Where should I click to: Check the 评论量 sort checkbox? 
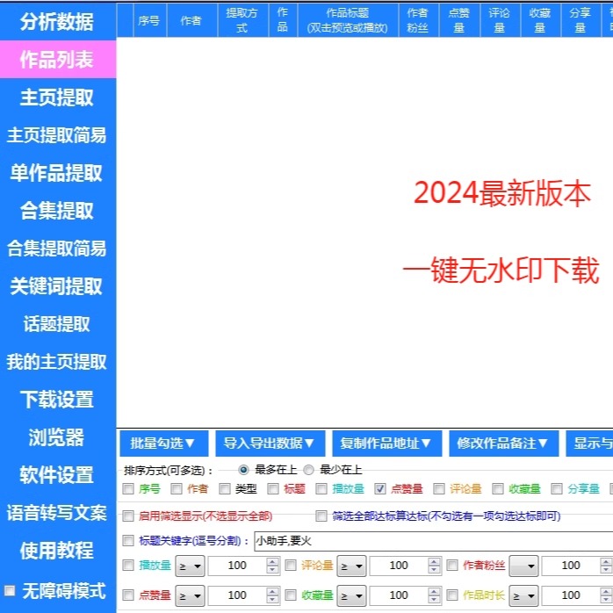point(439,488)
